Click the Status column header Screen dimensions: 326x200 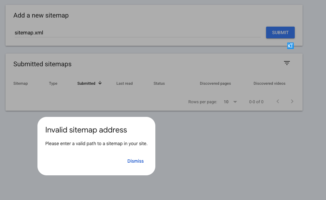159,83
